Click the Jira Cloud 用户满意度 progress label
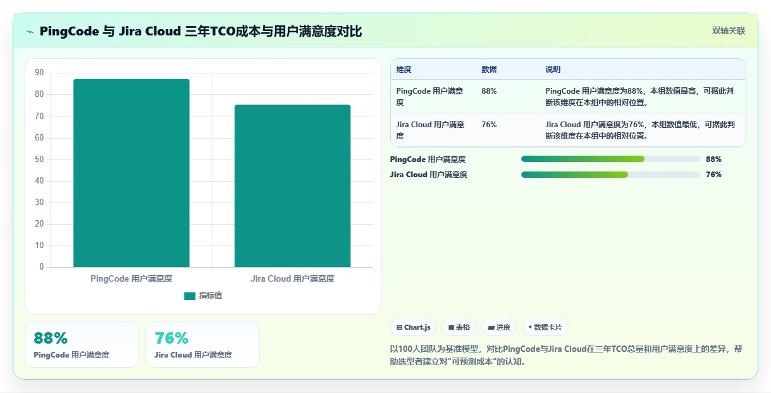The width and height of the screenshot is (771, 393). point(429,175)
